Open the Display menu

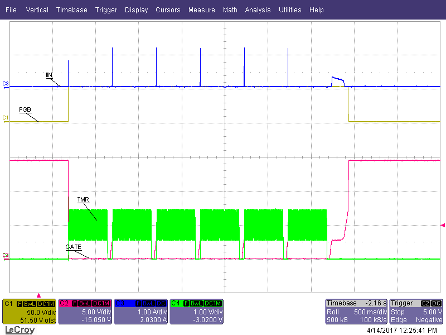pos(137,10)
